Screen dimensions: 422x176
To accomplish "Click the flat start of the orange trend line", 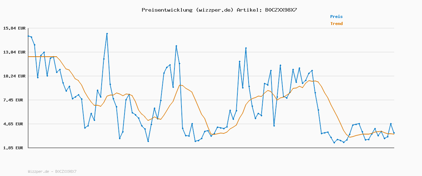I will coord(42,57).
